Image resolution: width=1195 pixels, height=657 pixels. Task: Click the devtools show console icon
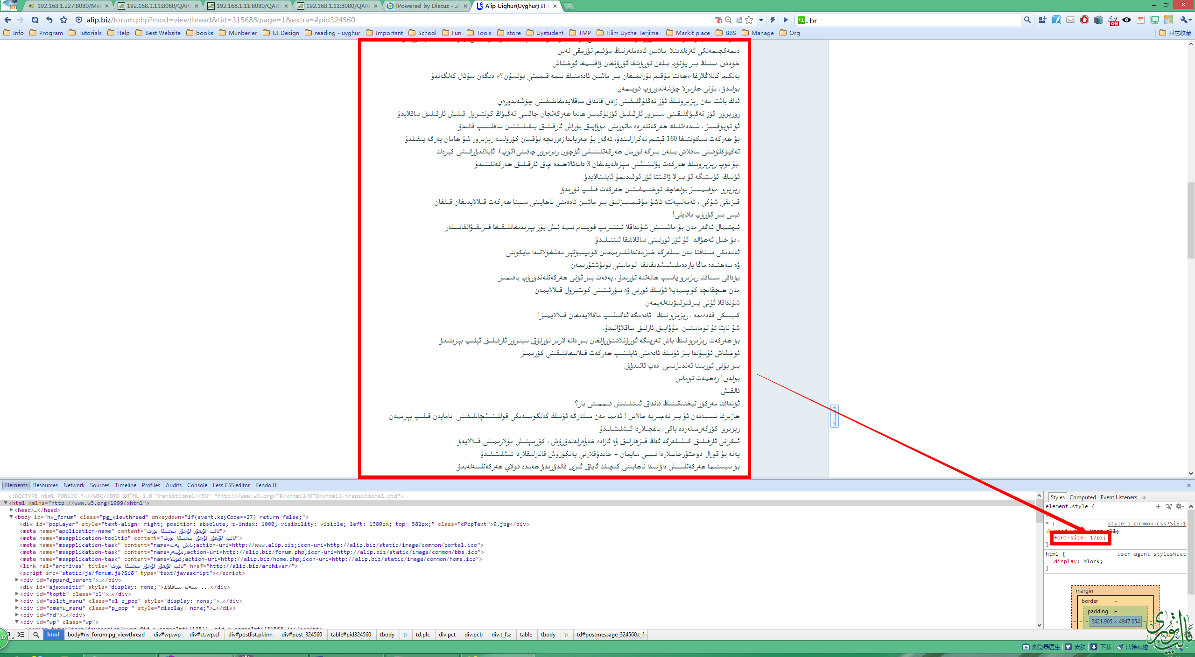pos(21,635)
